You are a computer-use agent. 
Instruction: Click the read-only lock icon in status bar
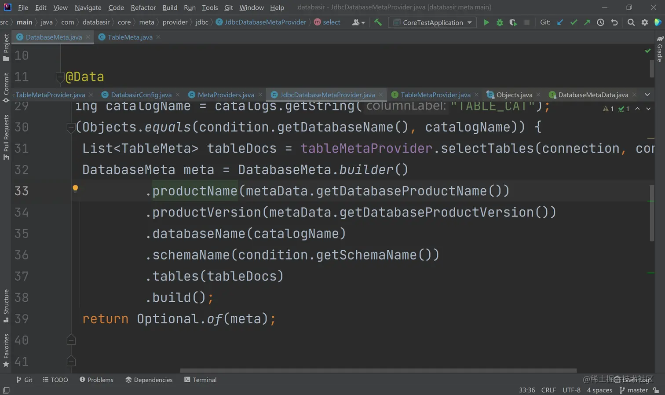(x=656, y=390)
